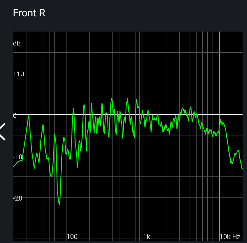Viewport: 247px width, 243px height.
Task: Click the +10 dB axis label
Action: [x=18, y=74]
